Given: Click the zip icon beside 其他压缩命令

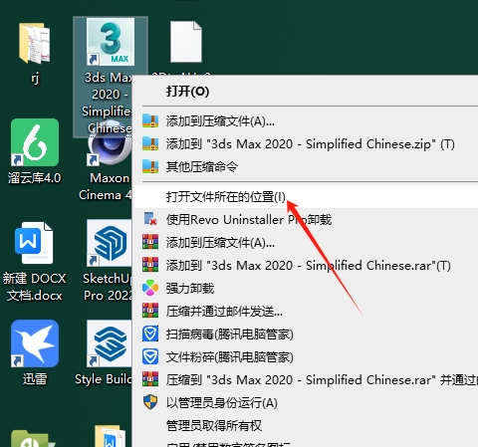Looking at the screenshot, I should point(150,166).
